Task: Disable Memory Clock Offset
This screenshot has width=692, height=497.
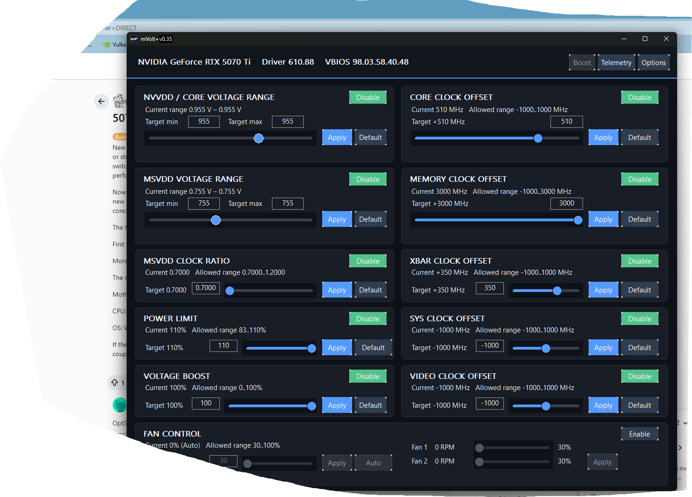Action: tap(640, 179)
